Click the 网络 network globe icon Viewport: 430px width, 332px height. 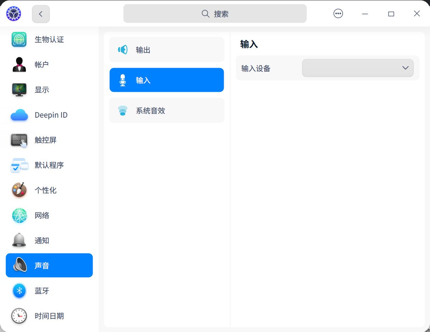(x=19, y=215)
